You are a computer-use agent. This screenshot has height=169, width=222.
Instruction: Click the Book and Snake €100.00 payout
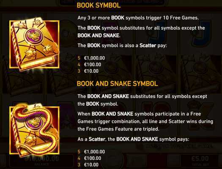(89, 158)
